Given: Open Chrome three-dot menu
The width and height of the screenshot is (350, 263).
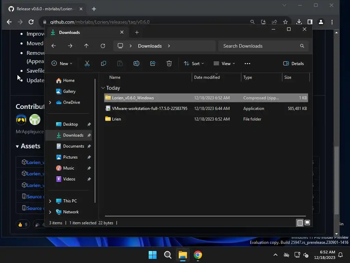Looking at the screenshot, I should [332, 22].
